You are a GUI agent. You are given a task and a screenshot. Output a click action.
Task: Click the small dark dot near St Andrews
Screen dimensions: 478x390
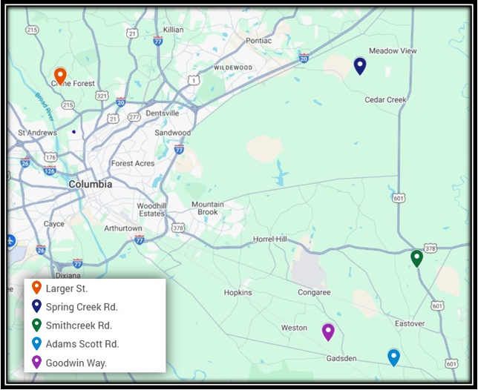point(73,132)
